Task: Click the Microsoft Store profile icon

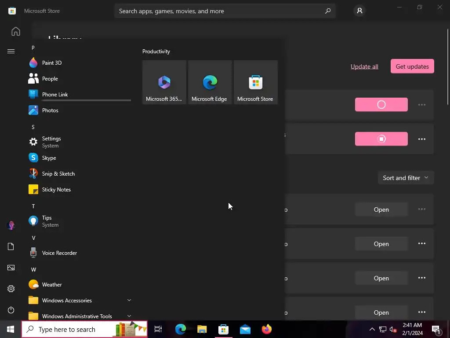Action: tap(359, 11)
